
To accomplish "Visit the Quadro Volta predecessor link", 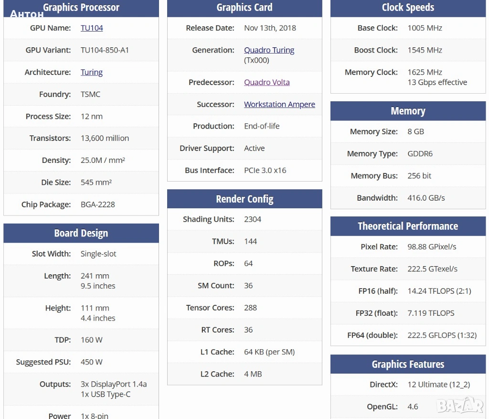I will point(266,82).
